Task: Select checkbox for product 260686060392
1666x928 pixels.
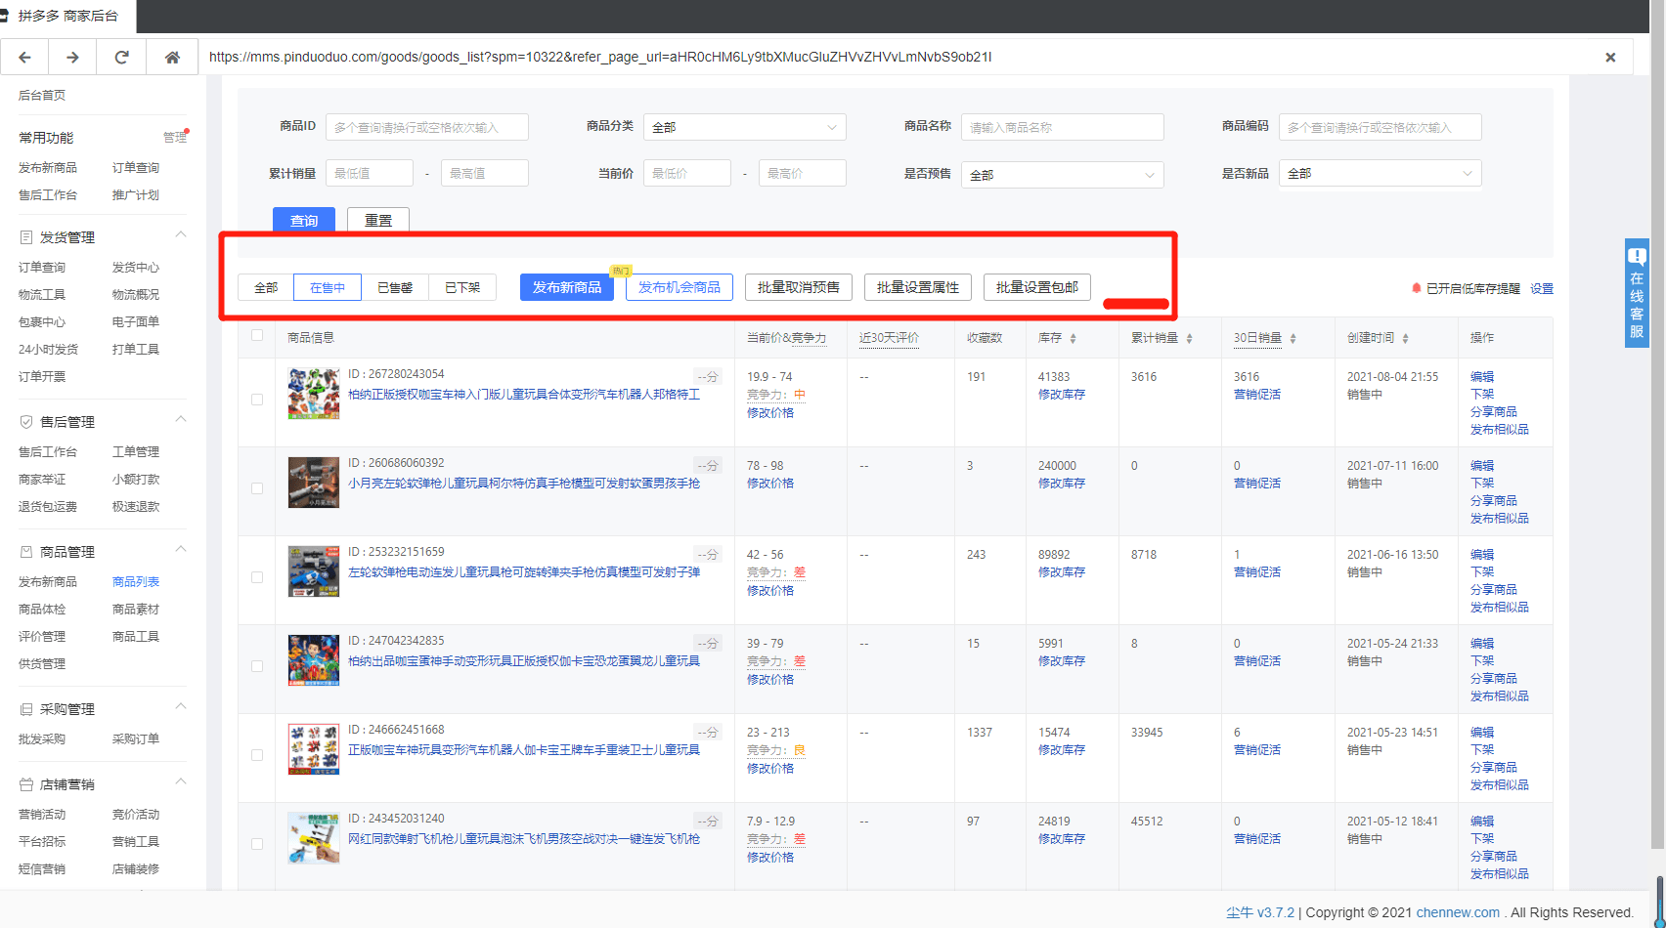Action: (257, 488)
